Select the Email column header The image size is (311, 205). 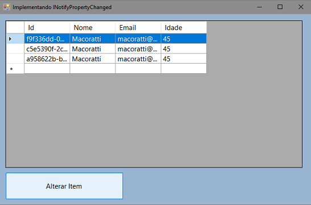tap(138, 27)
